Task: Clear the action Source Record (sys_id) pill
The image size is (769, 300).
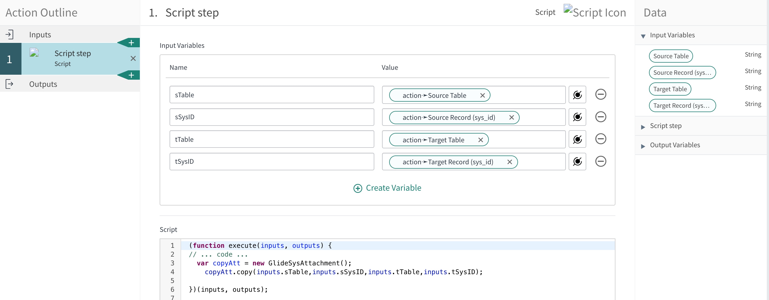Action: tap(511, 117)
